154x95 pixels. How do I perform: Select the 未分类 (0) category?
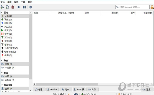point(15,68)
